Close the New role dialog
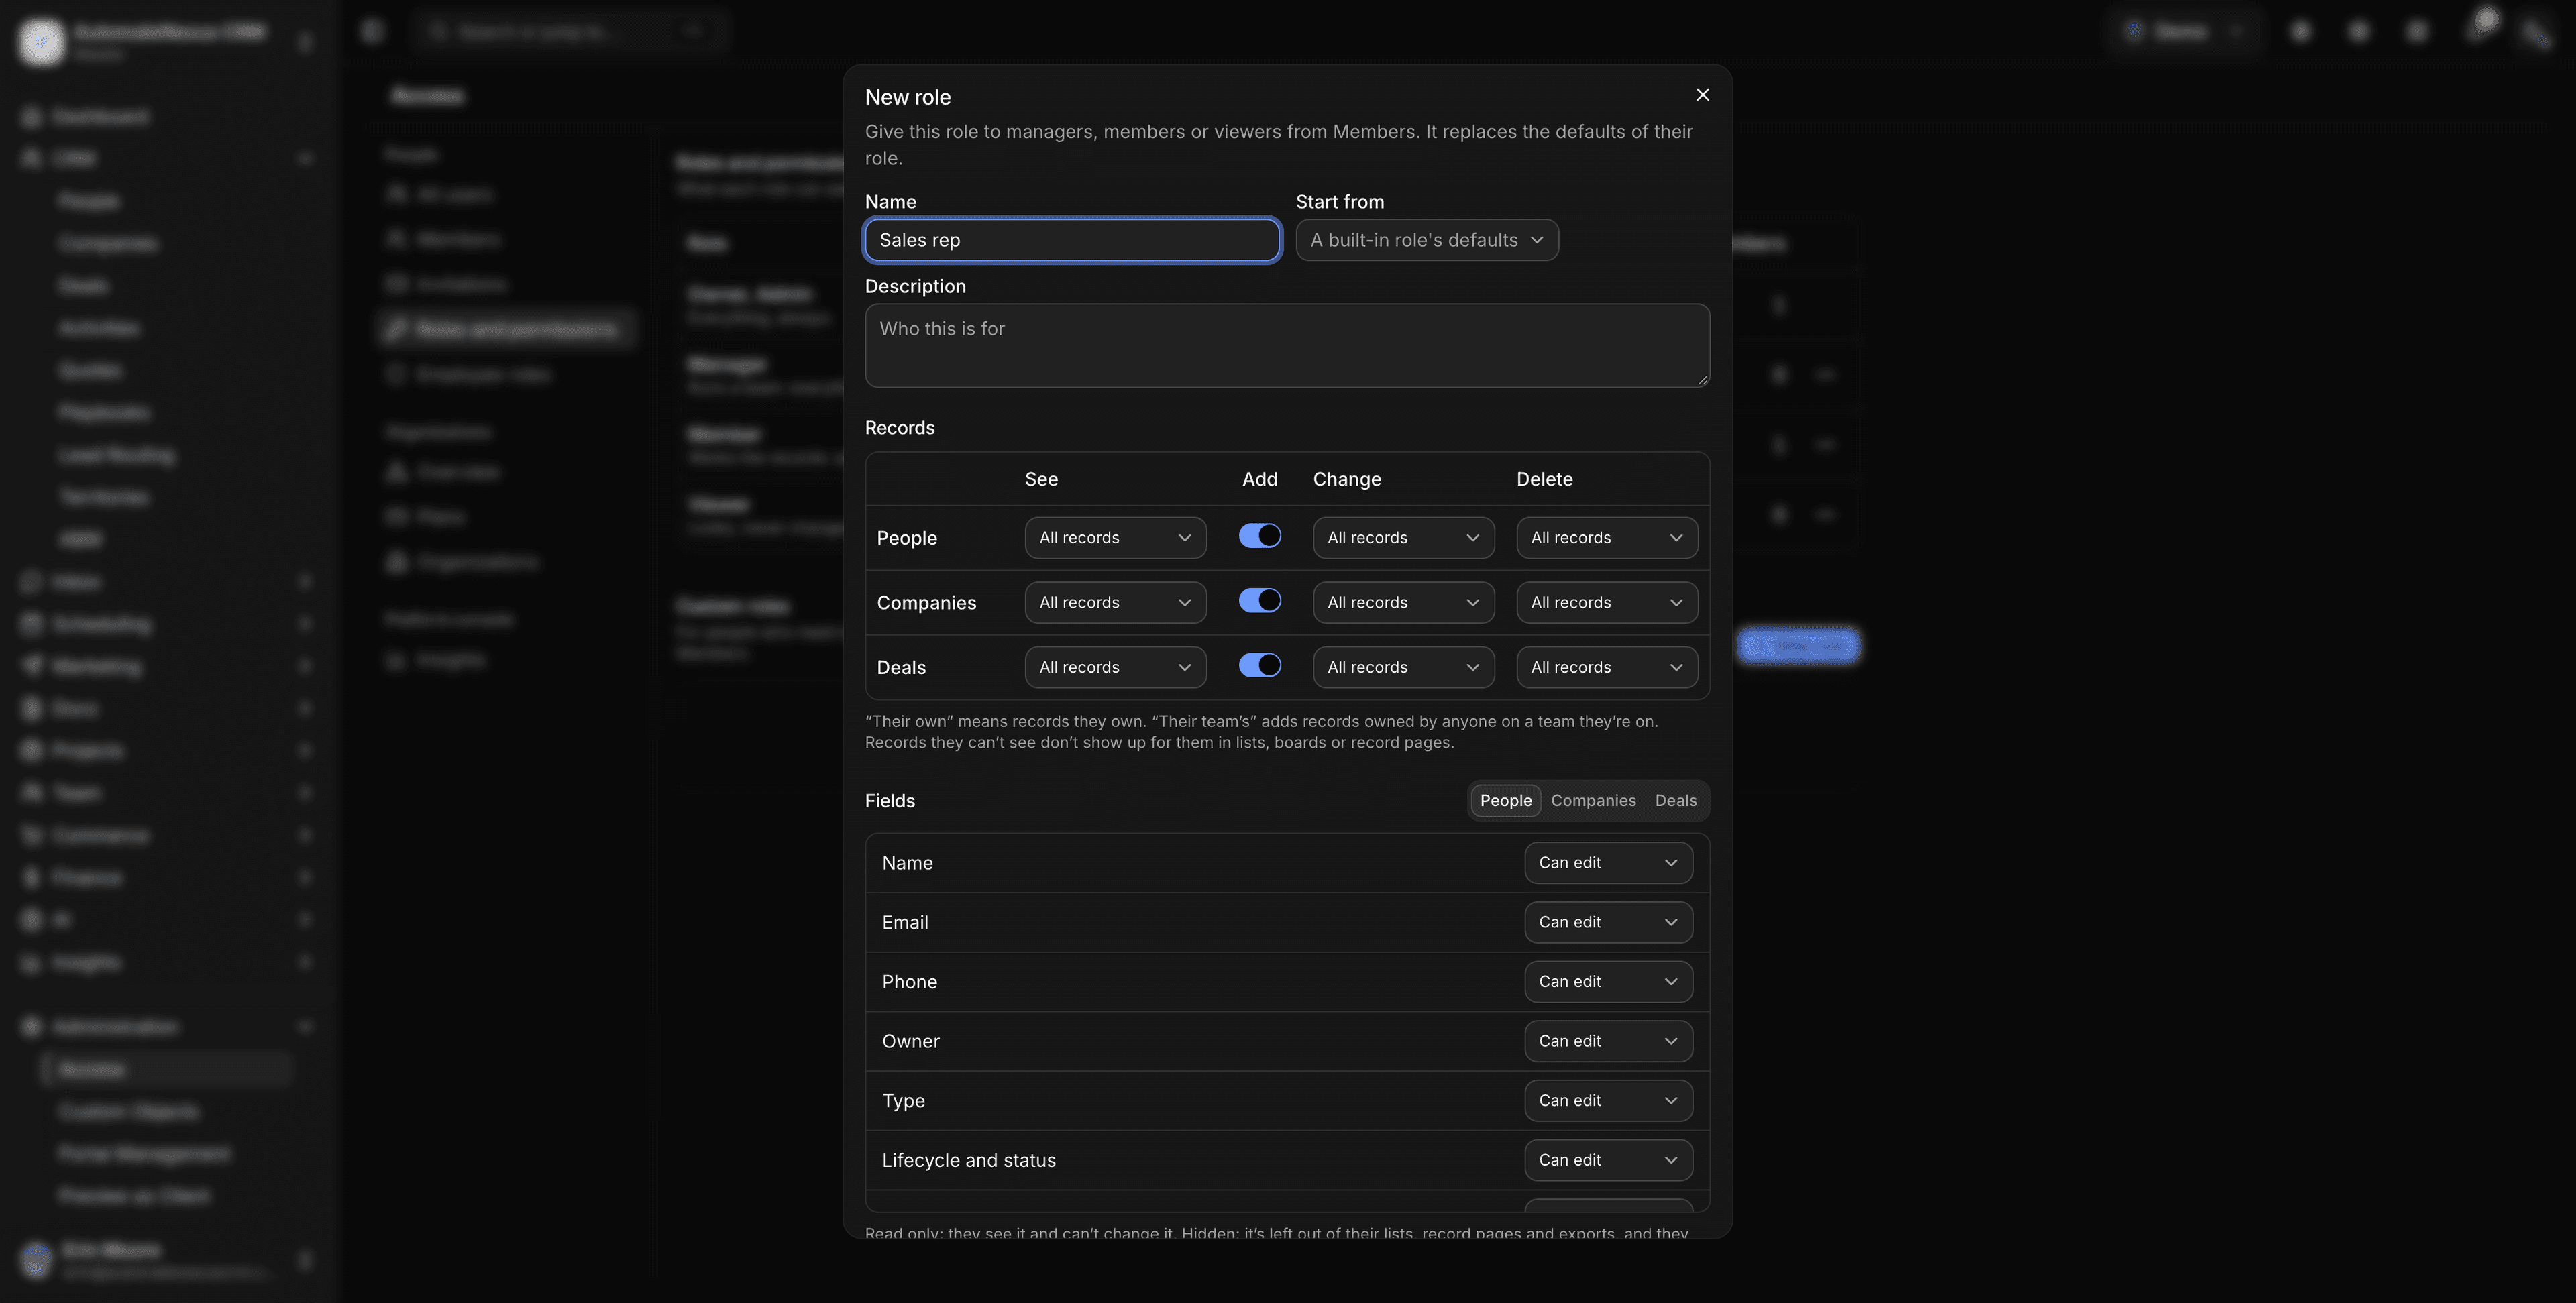This screenshot has width=2576, height=1303. click(1702, 95)
